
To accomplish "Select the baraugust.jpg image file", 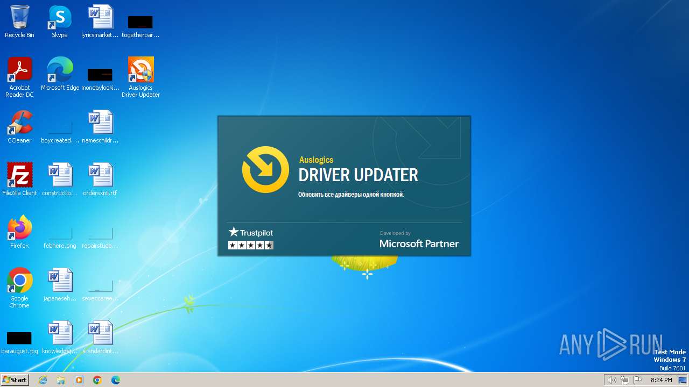I will tap(19, 342).
